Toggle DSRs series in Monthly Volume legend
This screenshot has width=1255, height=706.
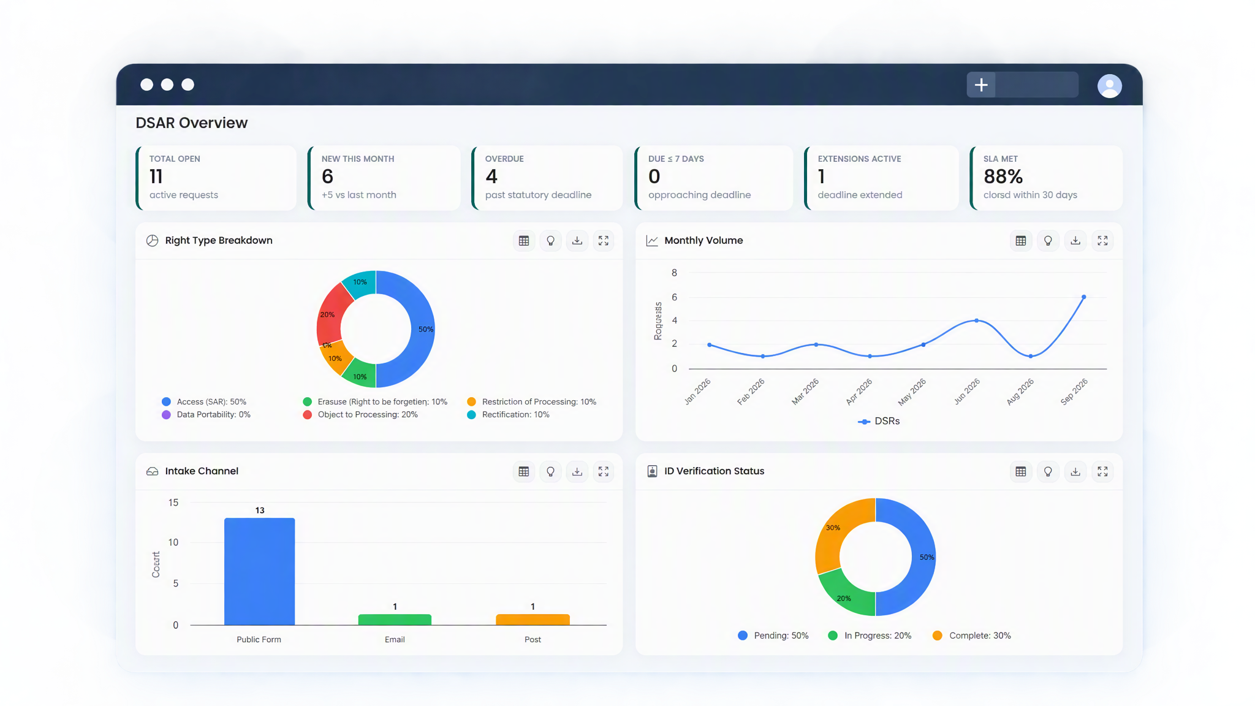click(879, 421)
